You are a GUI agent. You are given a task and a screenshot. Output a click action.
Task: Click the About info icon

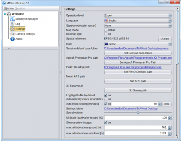[12, 39]
